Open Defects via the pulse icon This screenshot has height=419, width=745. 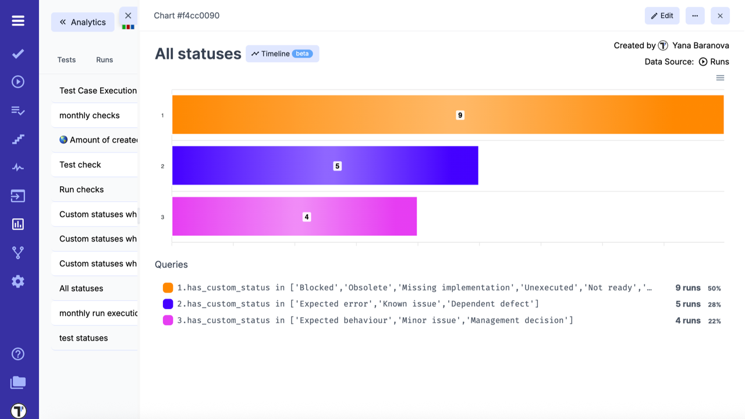[18, 167]
